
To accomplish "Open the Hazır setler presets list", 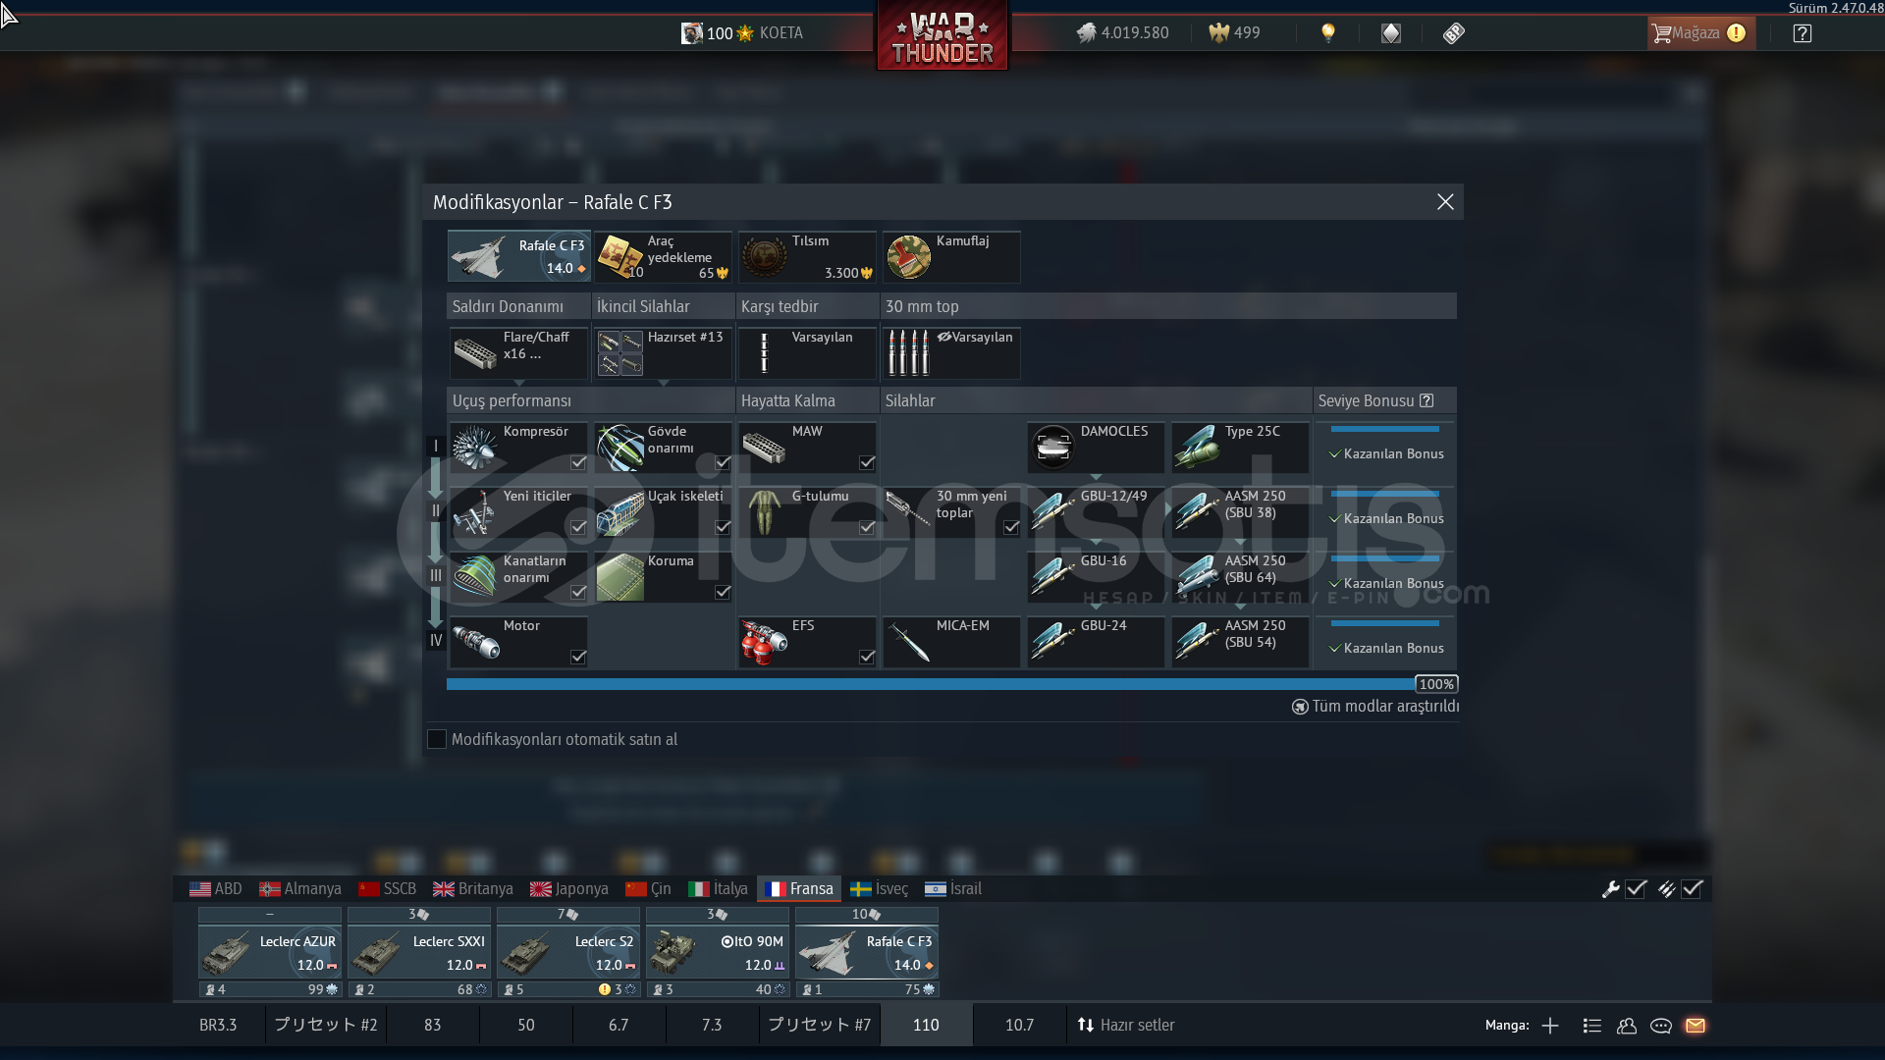I will 1126,1025.
